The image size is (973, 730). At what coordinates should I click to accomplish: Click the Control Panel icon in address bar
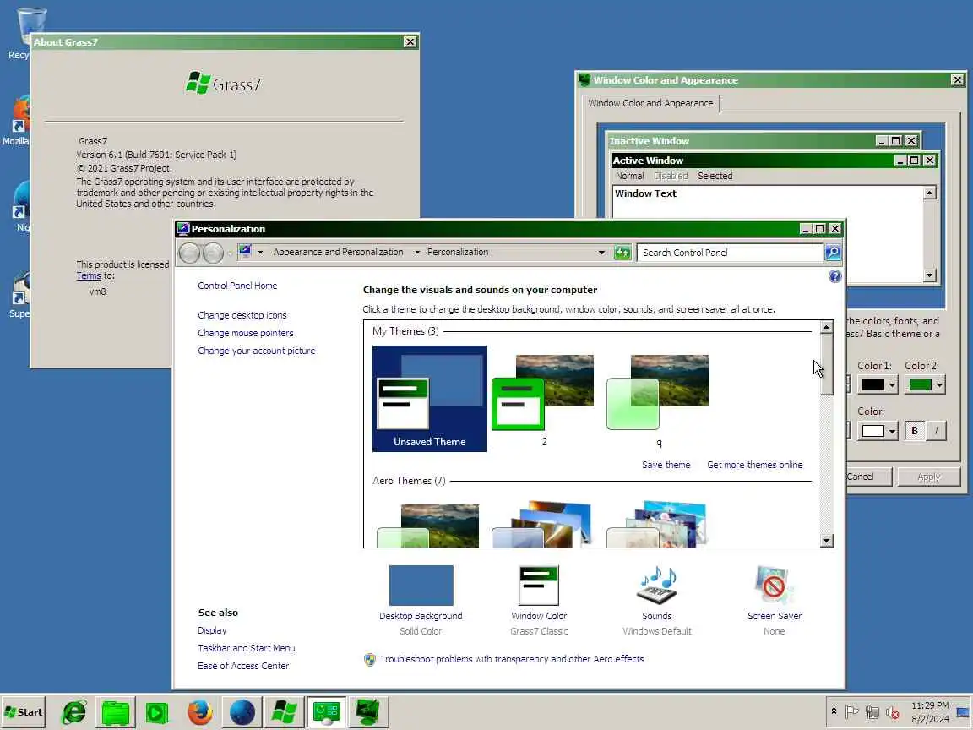(x=245, y=252)
